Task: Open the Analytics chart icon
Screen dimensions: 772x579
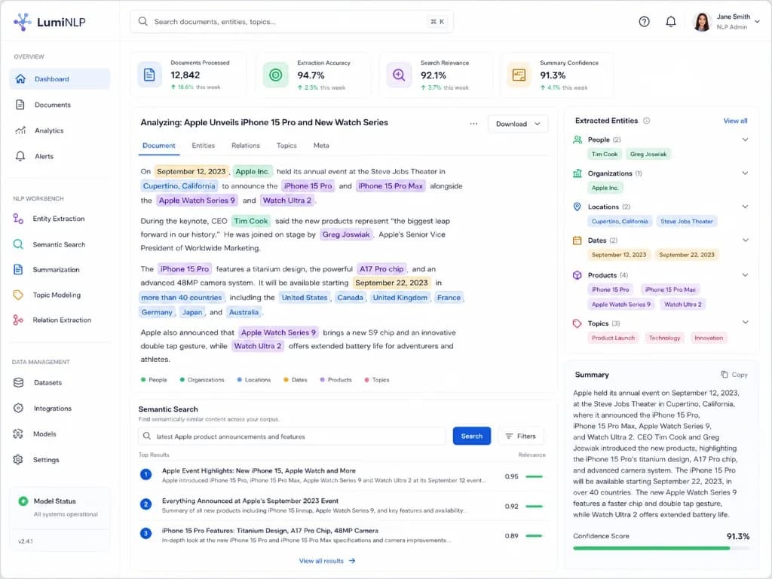Action: [20, 130]
